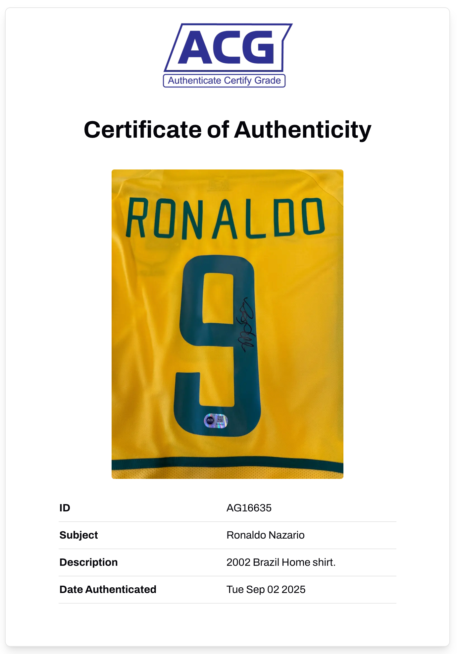Click the yellow mesh below jersey hem

(x=228, y=474)
